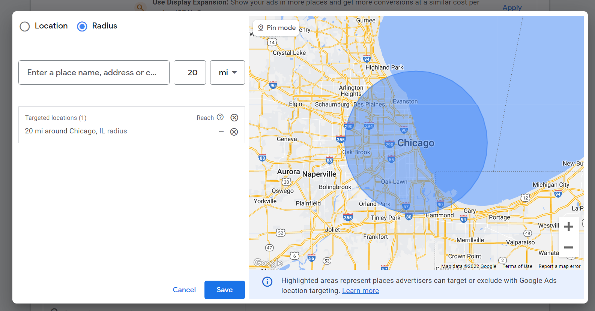Screen dimensions: 595x311
Task: Enable Pin mode on the map
Action: 276,28
